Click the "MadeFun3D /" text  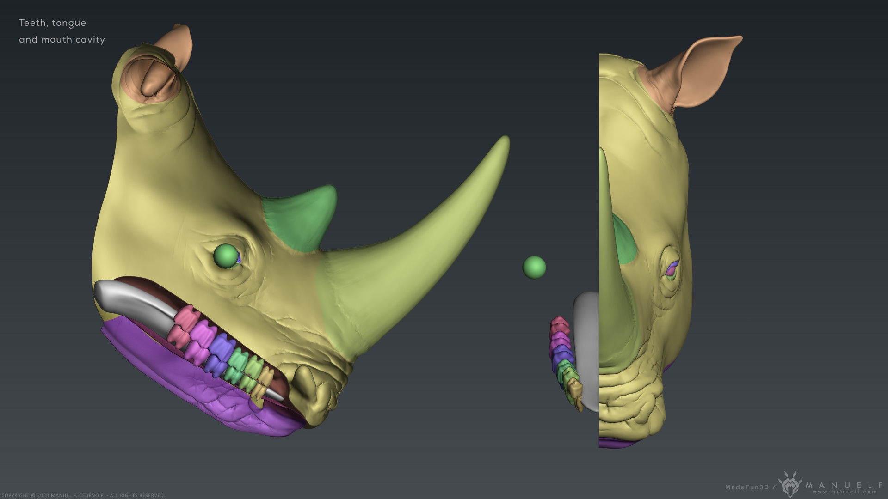(749, 487)
